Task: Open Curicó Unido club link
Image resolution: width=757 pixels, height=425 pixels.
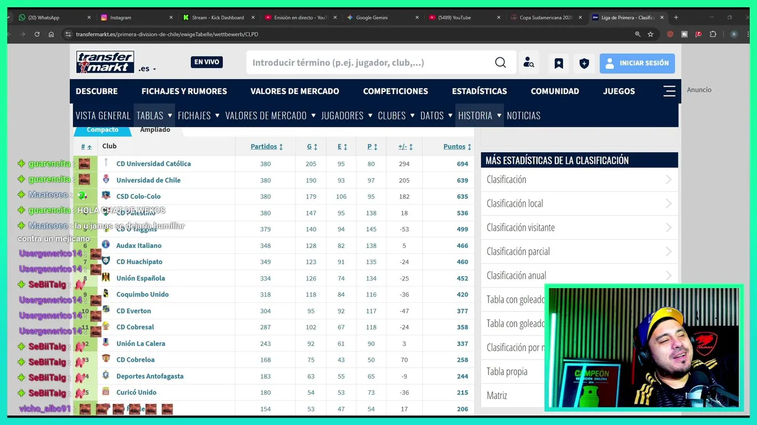Action: pyautogui.click(x=137, y=392)
